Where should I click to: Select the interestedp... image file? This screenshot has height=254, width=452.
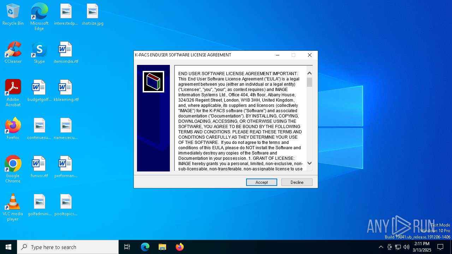coord(66,15)
